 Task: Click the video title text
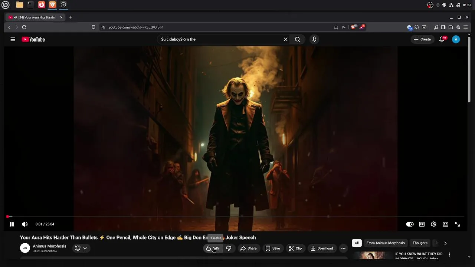[138, 237]
